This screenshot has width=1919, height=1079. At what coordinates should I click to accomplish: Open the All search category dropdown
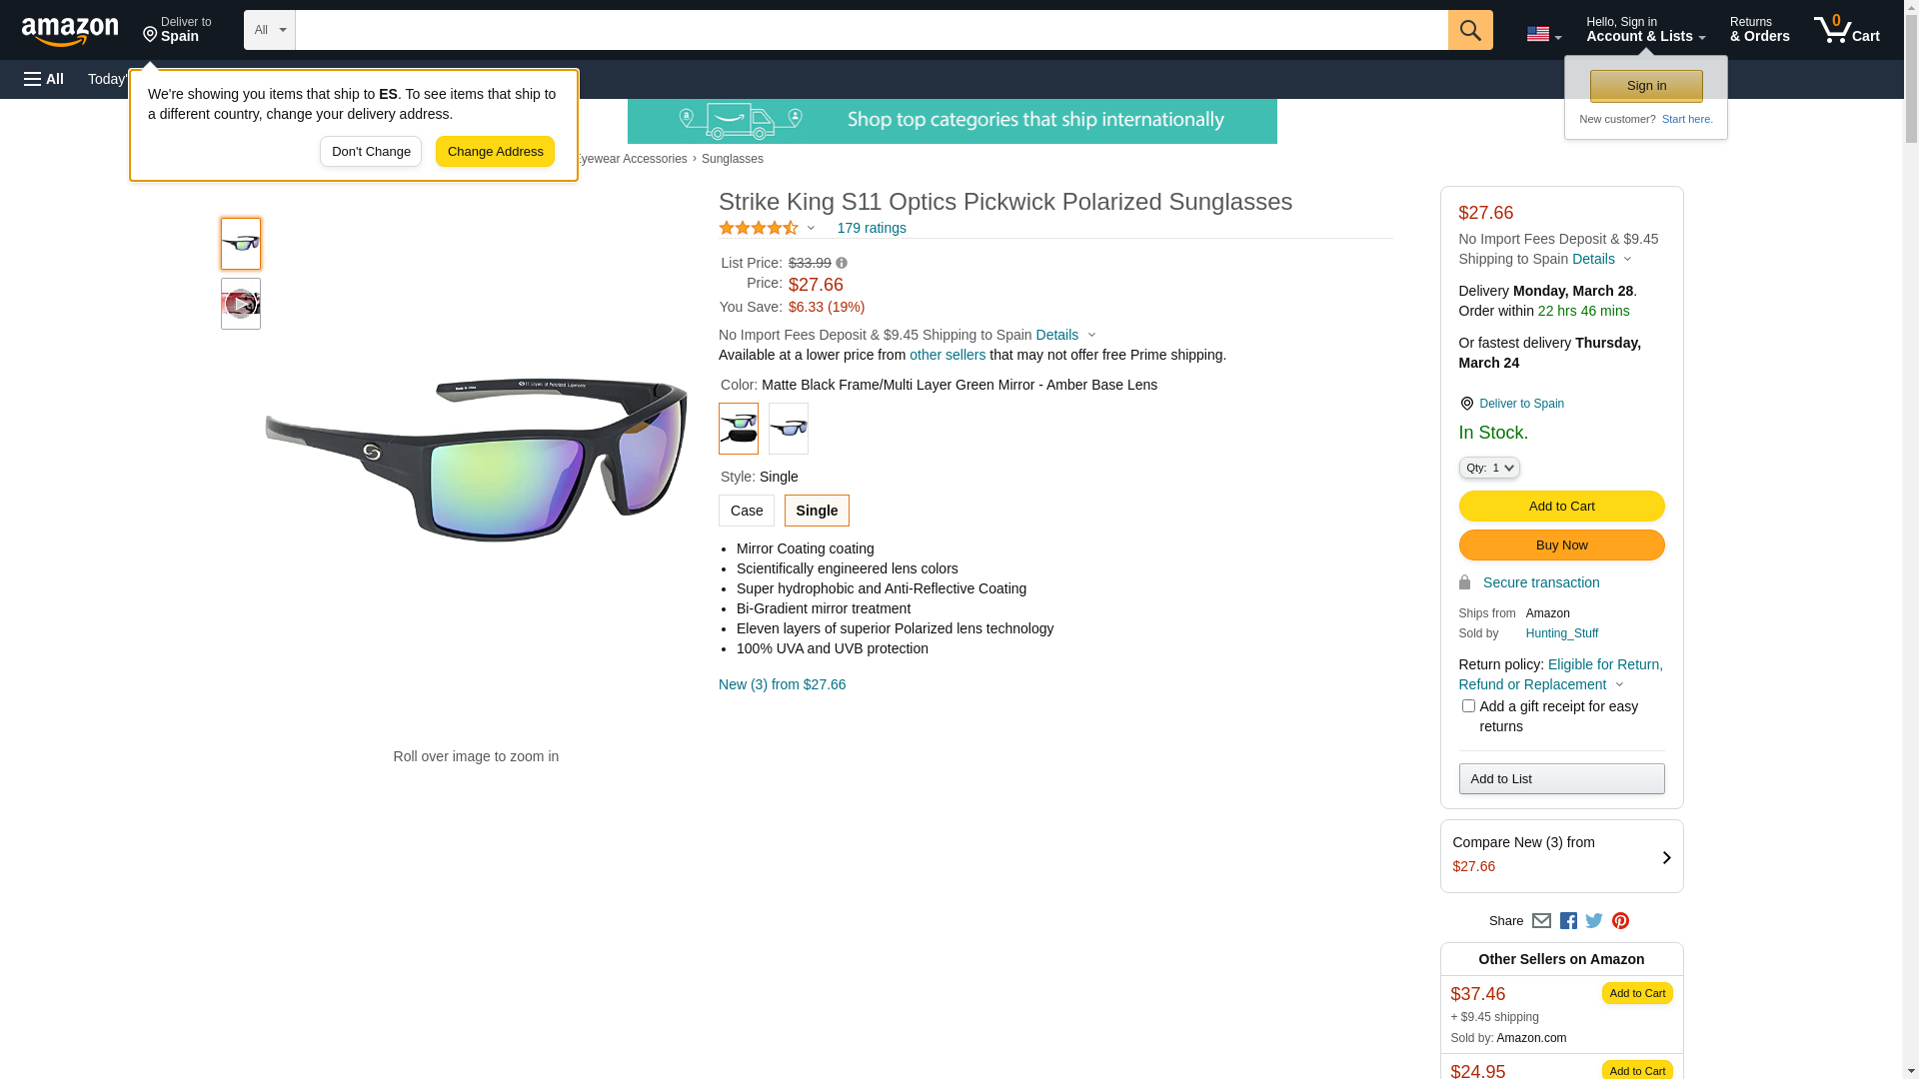pos(269,30)
